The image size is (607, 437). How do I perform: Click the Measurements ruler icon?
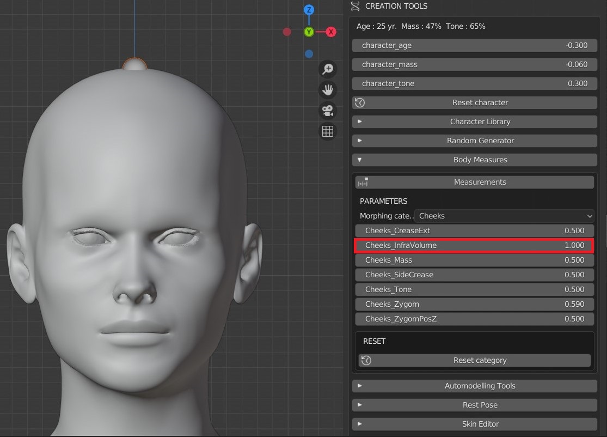[x=363, y=182]
